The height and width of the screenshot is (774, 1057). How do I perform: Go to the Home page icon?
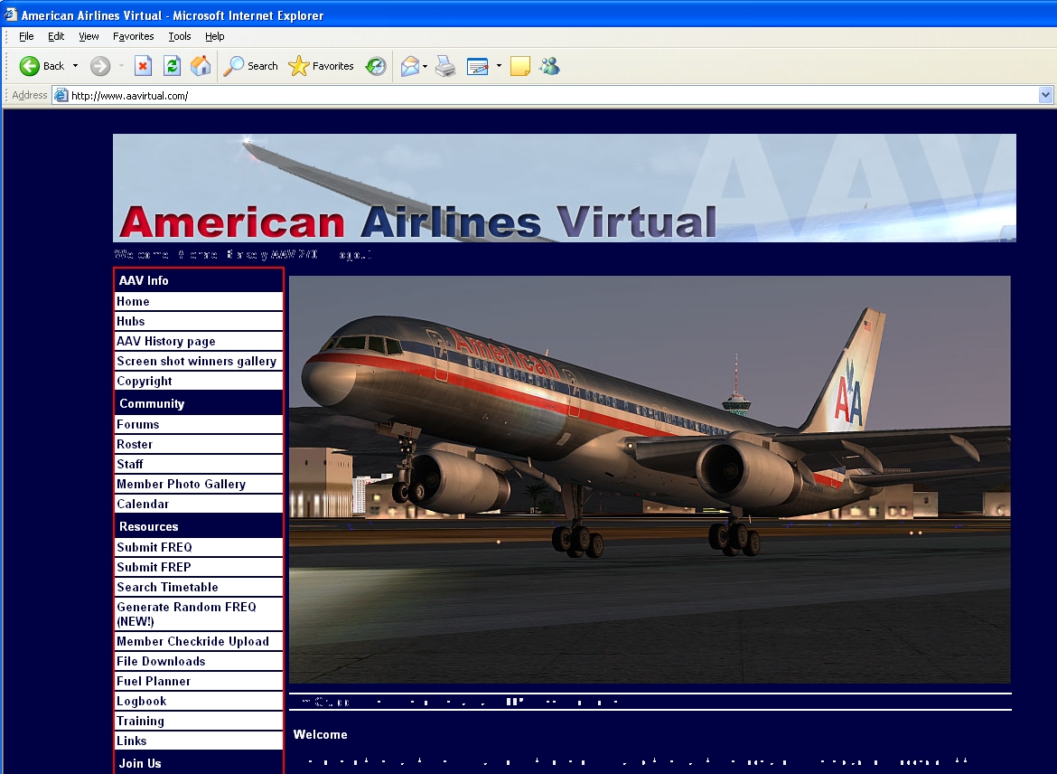coord(201,66)
